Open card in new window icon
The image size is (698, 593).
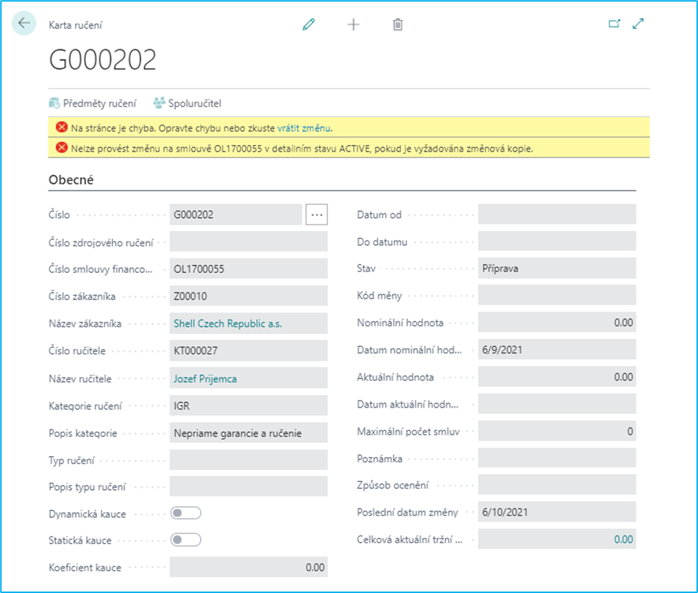click(614, 24)
